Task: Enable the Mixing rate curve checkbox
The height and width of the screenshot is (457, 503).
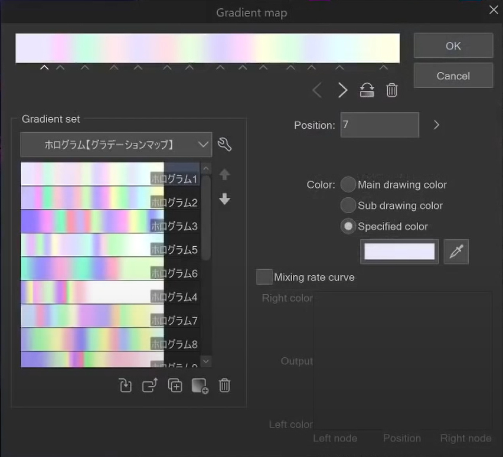Action: [264, 277]
